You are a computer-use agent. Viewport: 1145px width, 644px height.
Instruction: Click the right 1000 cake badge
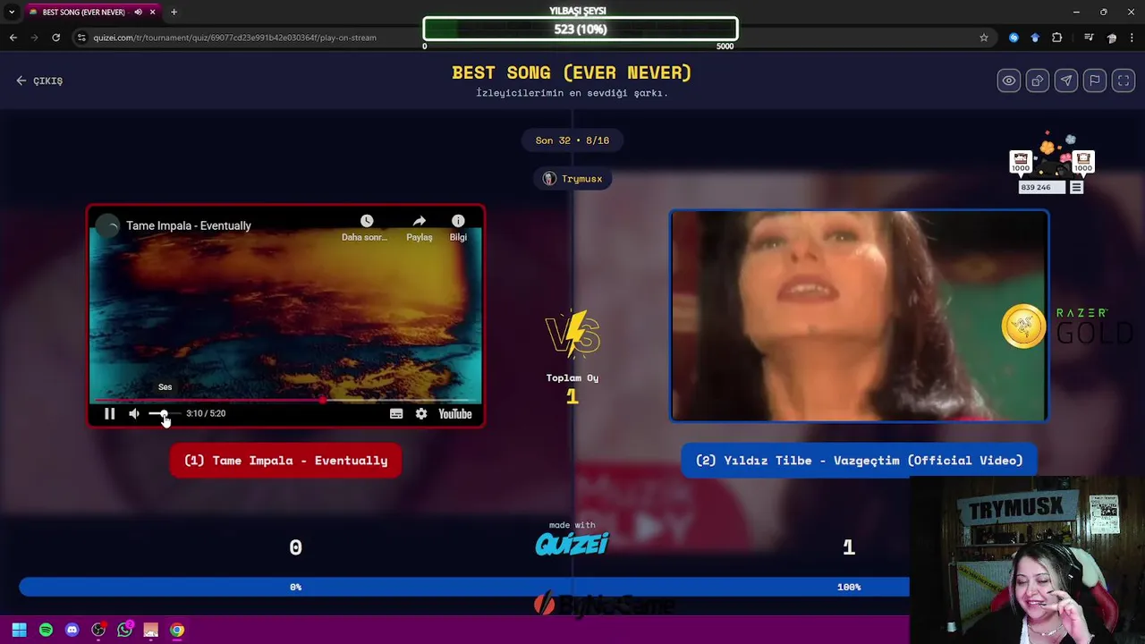pos(1083,162)
